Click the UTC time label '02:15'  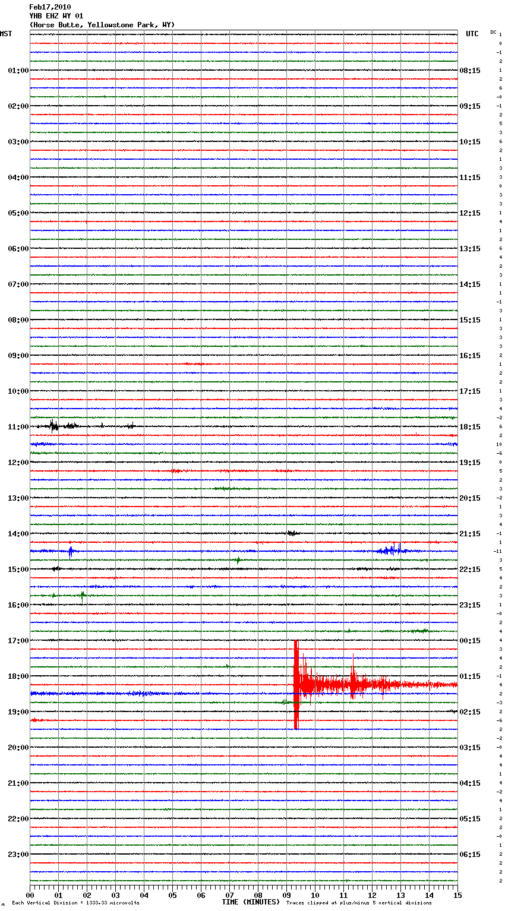[470, 712]
